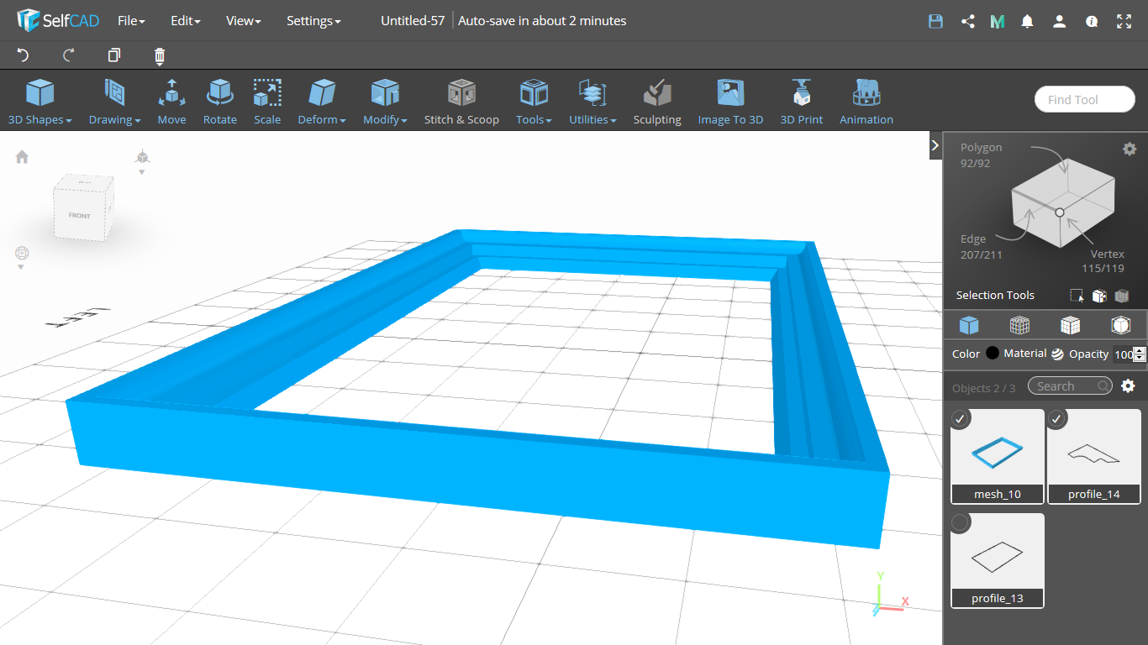This screenshot has height=645, width=1148.
Task: Reset view with the home icon
Action: point(22,156)
